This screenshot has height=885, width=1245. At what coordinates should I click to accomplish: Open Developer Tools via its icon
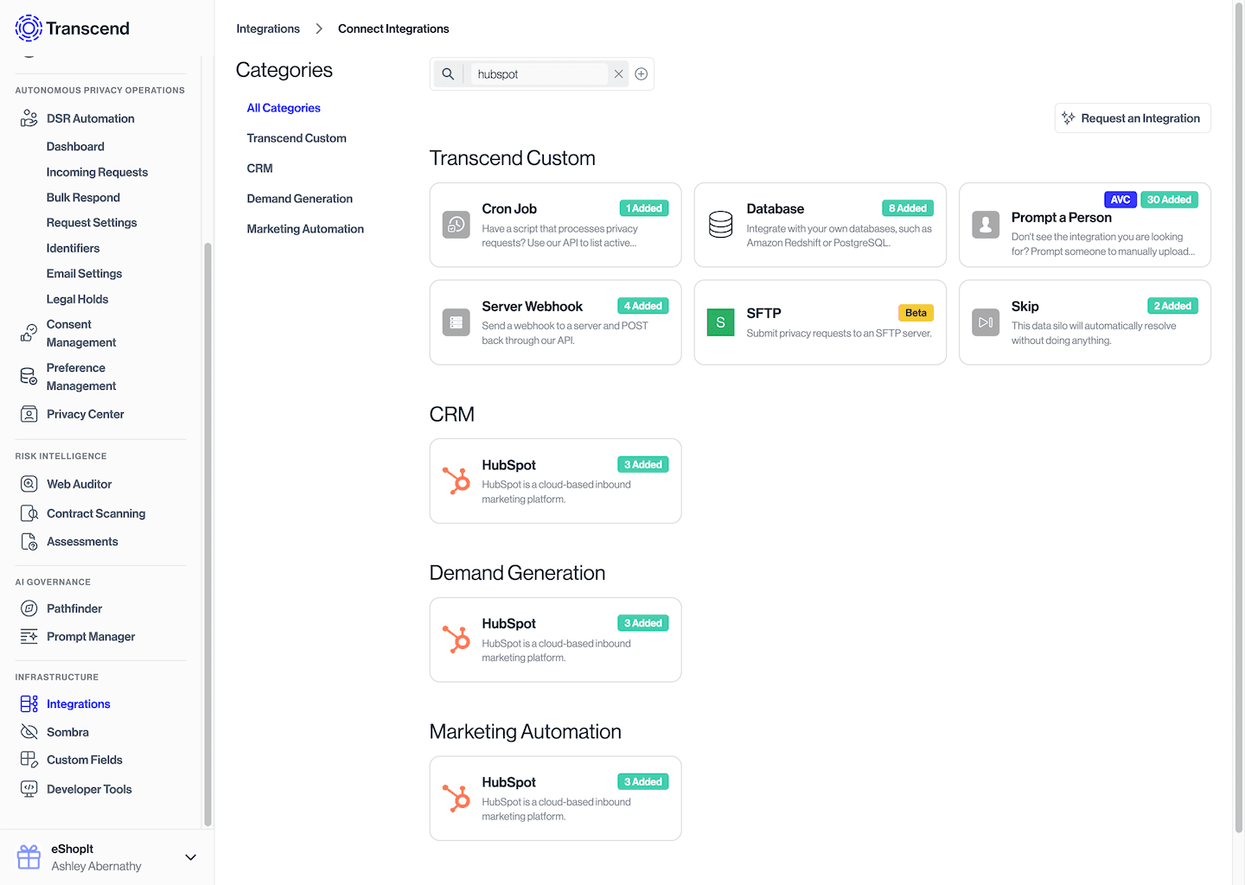tap(29, 788)
